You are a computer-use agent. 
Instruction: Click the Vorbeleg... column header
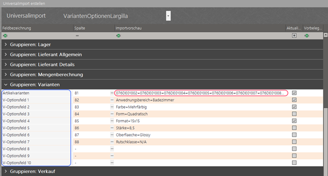coord(313,28)
